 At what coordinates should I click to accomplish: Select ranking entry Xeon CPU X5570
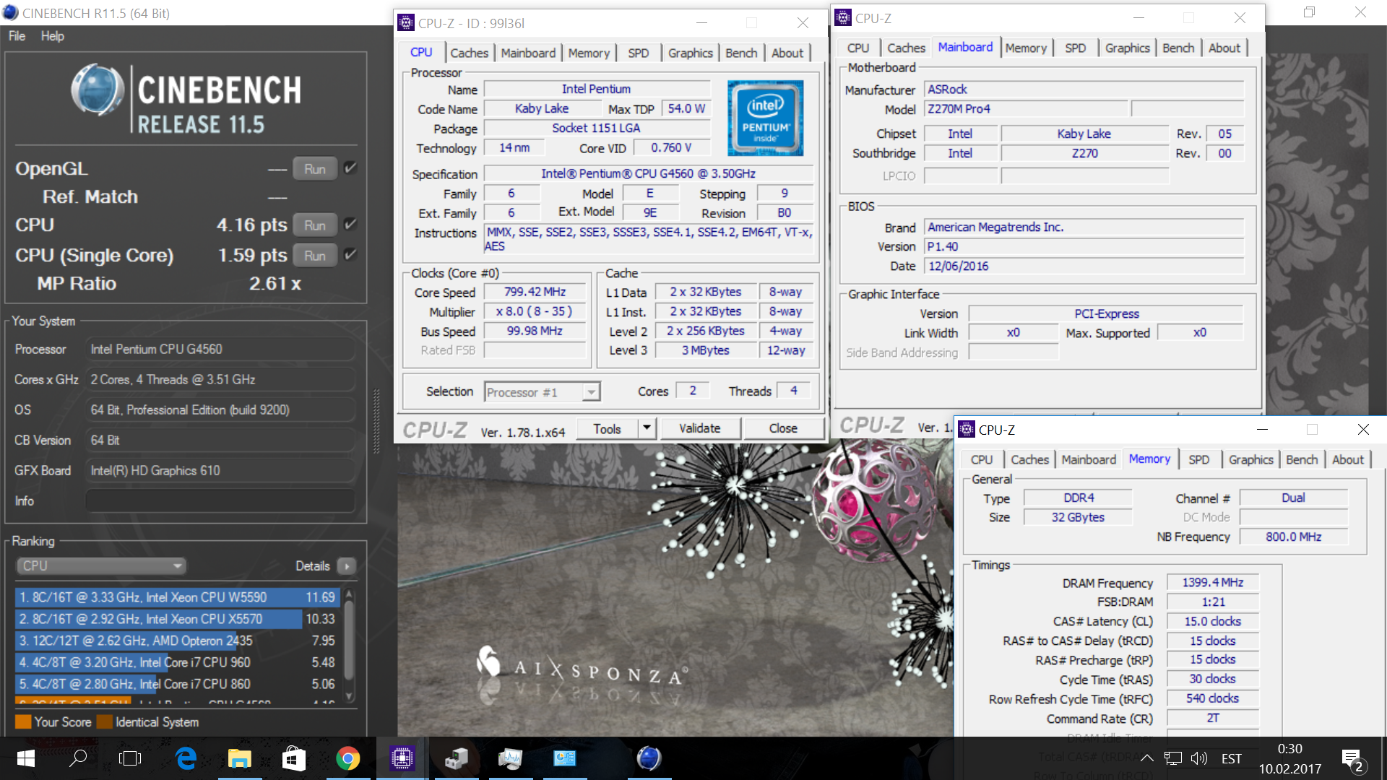click(177, 619)
